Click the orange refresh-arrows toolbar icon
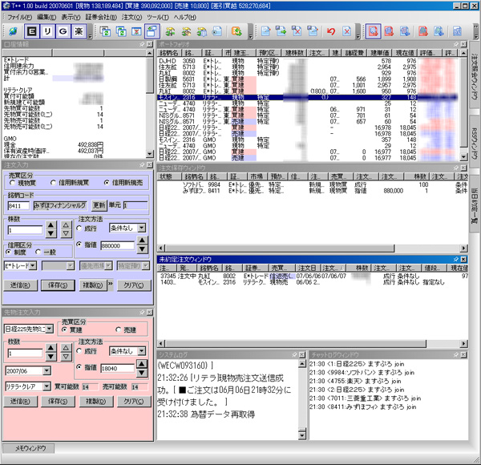The width and height of the screenshot is (481, 465). click(x=236, y=31)
